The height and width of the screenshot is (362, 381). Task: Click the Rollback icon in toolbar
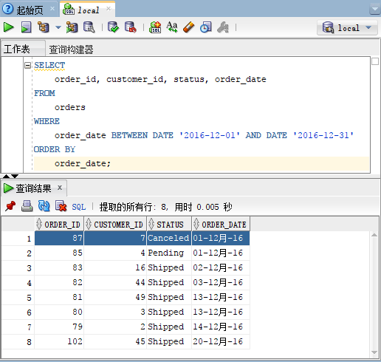pos(131,27)
